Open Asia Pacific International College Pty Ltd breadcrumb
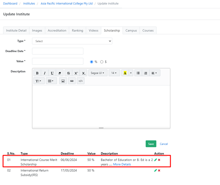The height and width of the screenshot is (185, 220). coord(67,4)
